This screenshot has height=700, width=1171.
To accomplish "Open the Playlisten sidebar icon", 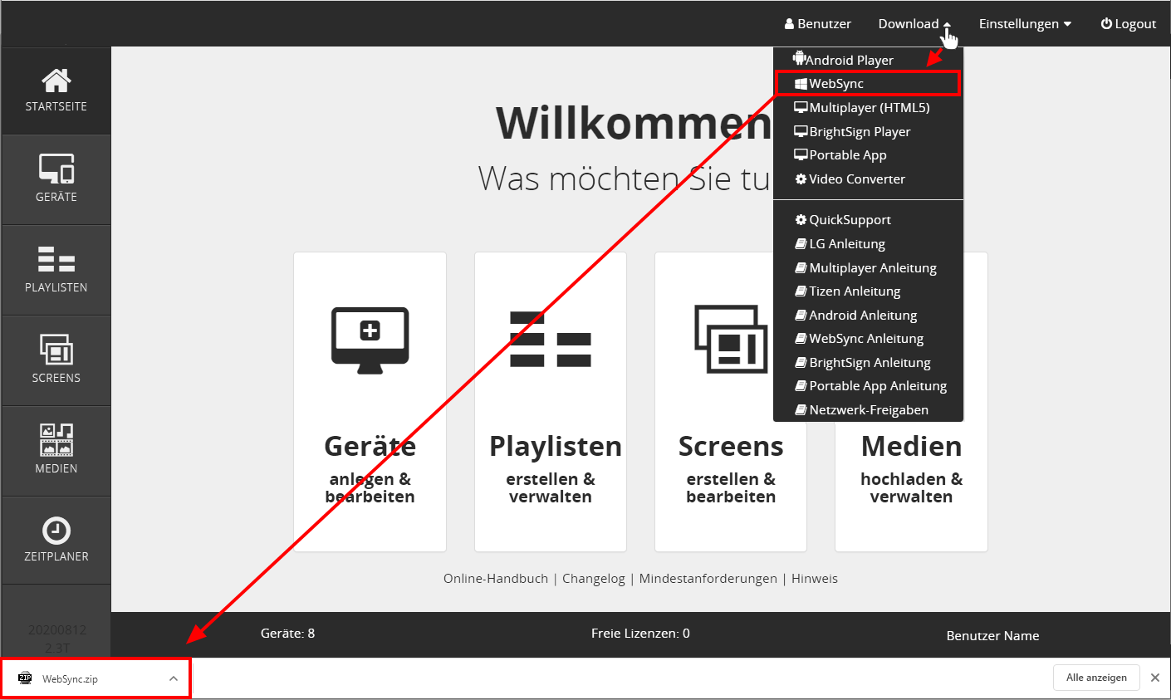I will pos(56,260).
